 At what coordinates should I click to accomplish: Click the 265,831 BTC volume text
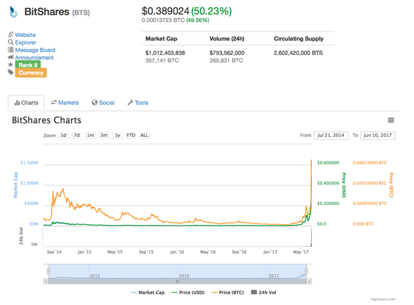point(226,61)
